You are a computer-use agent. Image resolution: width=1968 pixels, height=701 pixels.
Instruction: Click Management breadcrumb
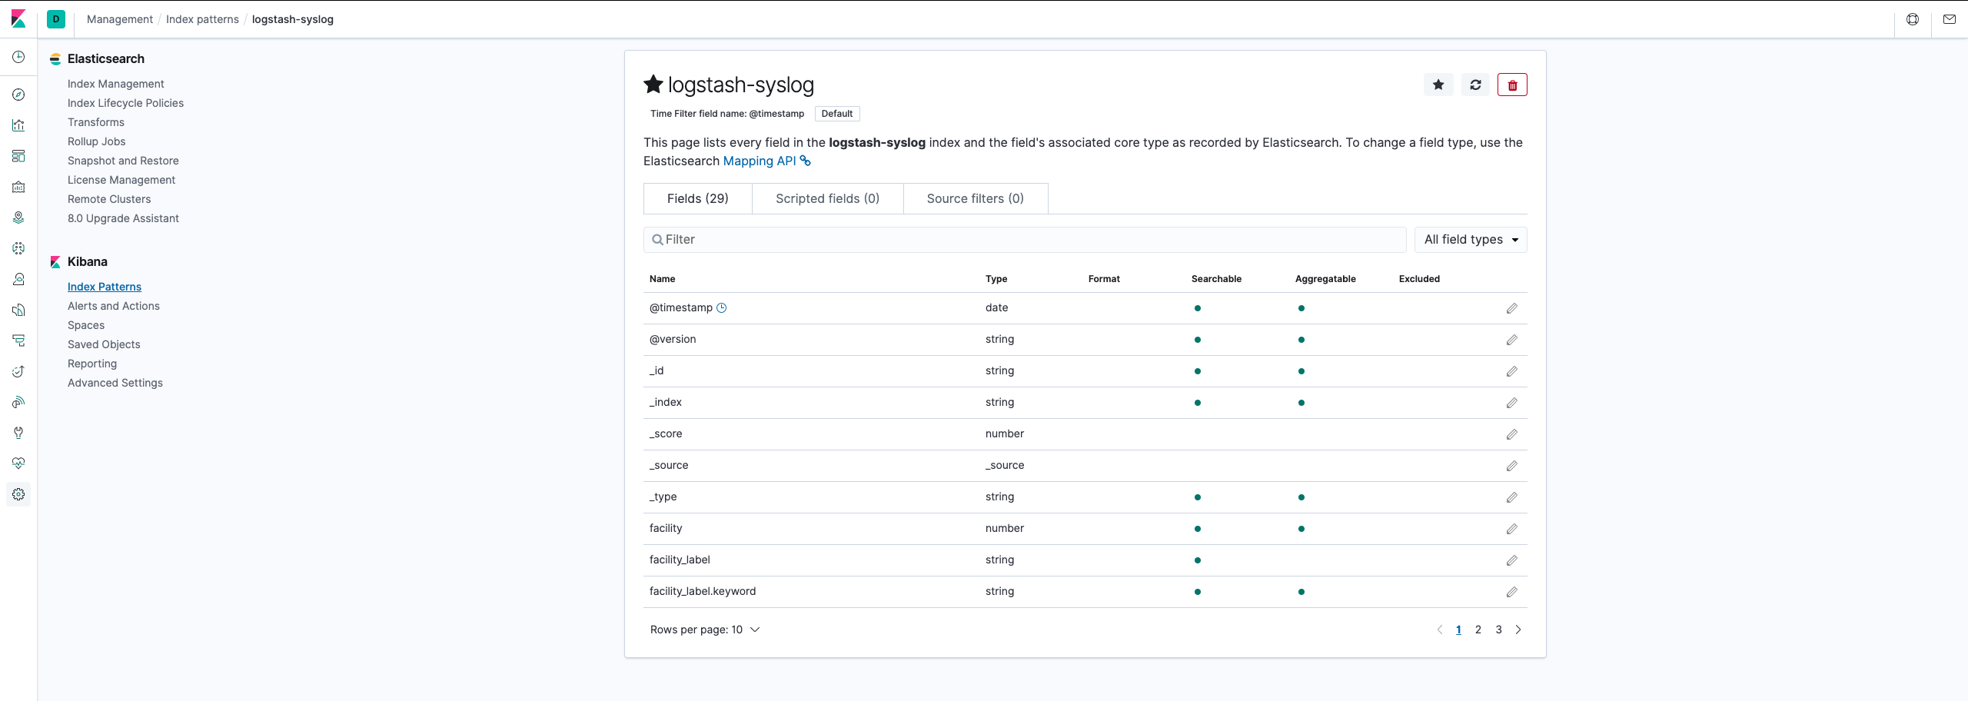(x=120, y=19)
